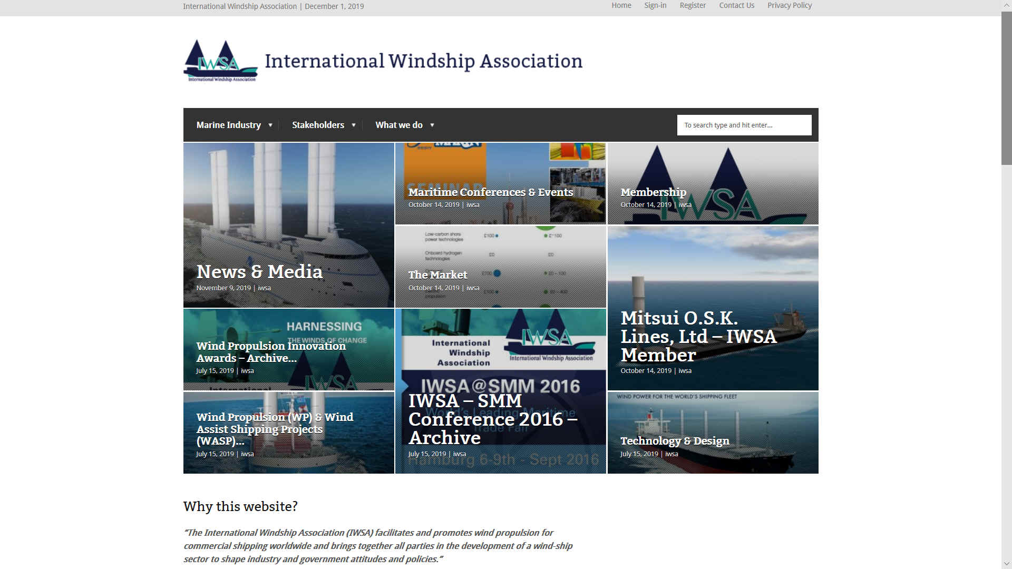
Task: Open the Marine Industry menu
Action: pos(229,125)
